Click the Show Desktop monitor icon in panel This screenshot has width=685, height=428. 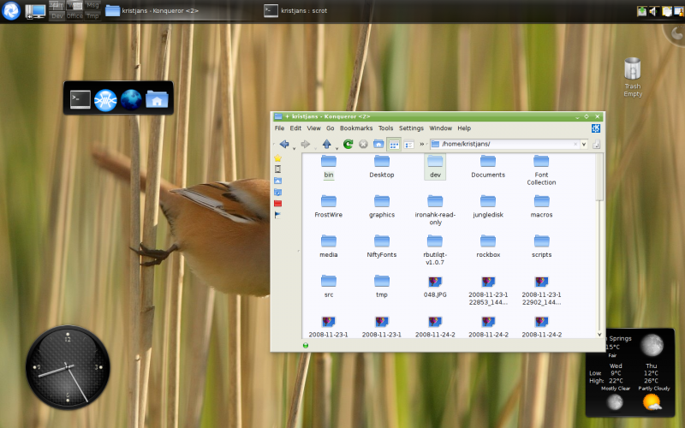click(x=36, y=11)
